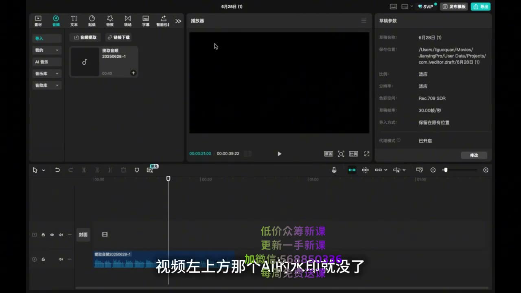The image size is (521, 293).
Task: Toggle the main track magnet snapping
Action: (x=352, y=170)
